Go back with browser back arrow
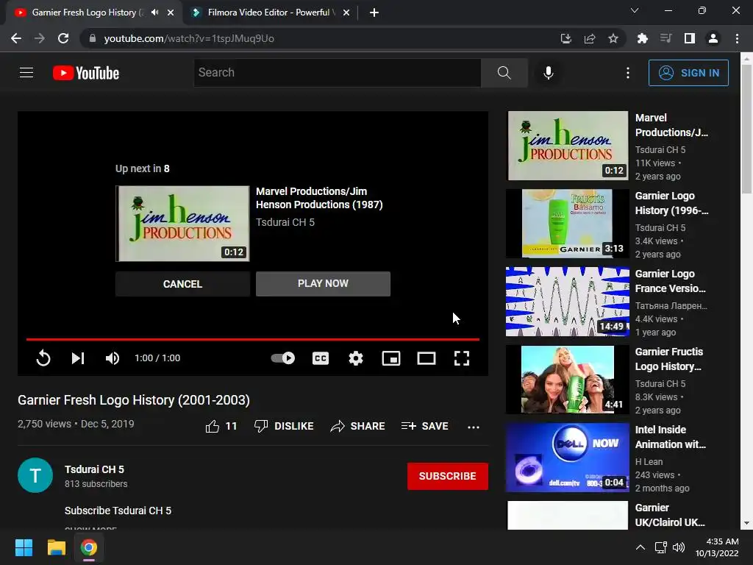Viewport: 753px width, 565px height. [16, 38]
